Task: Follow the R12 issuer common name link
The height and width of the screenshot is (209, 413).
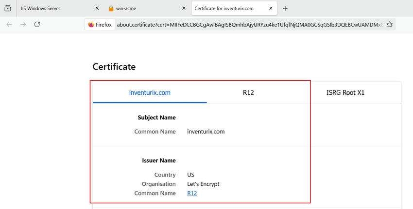Action: (x=192, y=193)
